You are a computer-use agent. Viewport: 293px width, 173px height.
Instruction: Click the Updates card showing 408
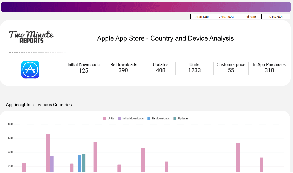160,68
